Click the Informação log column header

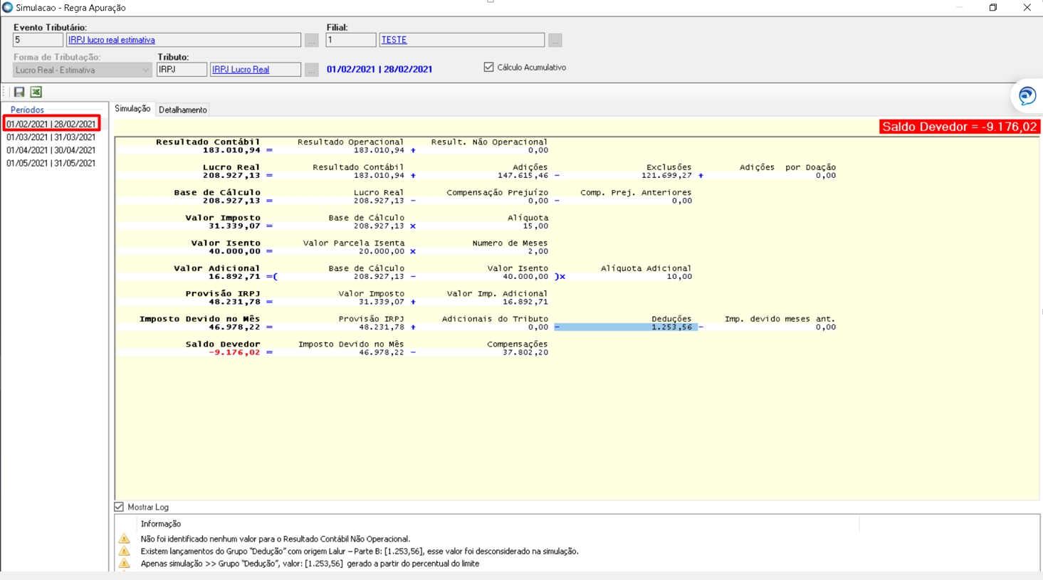pos(161,524)
